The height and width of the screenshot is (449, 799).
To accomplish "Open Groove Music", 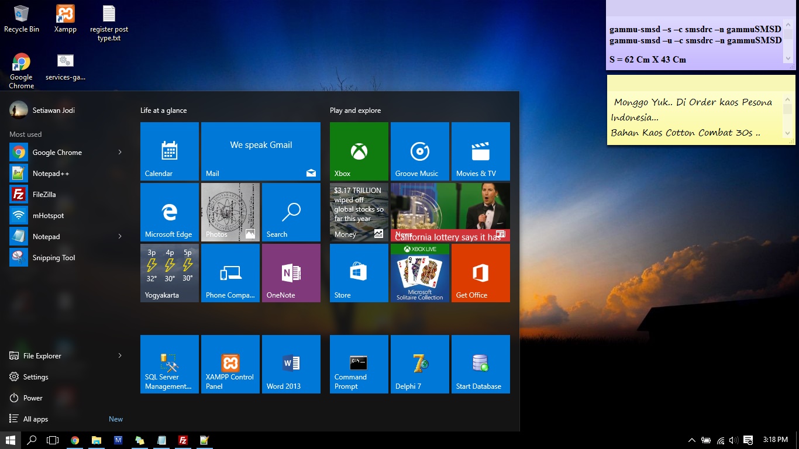I will click(x=419, y=151).
